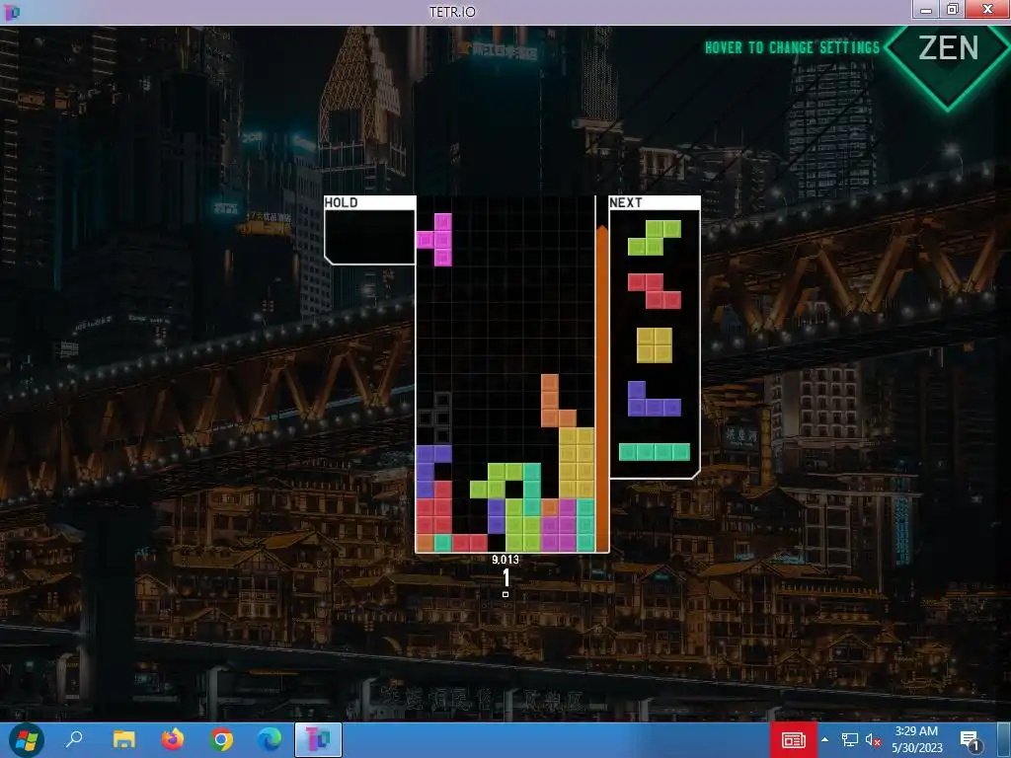
Task: Click the orange progress bar beside the board
Action: click(x=601, y=389)
